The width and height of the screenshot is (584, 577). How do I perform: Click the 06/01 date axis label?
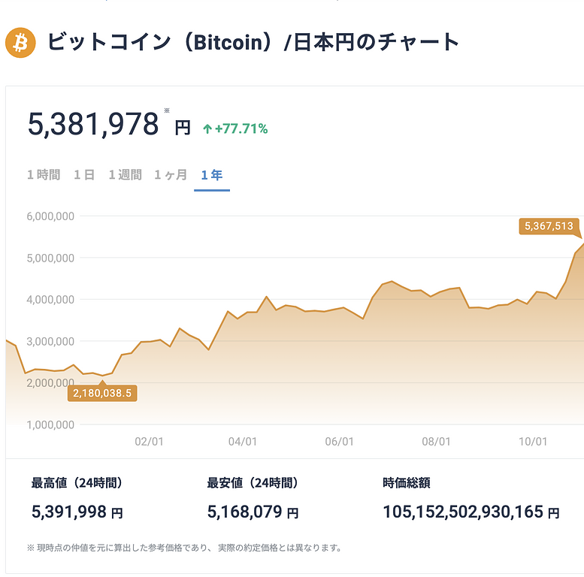tap(340, 441)
